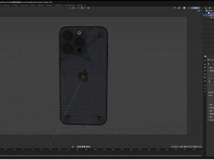The height and width of the screenshot is (160, 214).
Task: Expand the last object row in the outliner
Action: tap(209, 17)
